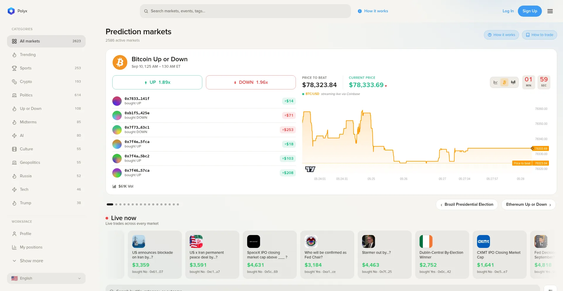The image size is (563, 291).
Task: Click the avatar of trader 0x7f73…63c1
Action: tap(117, 130)
